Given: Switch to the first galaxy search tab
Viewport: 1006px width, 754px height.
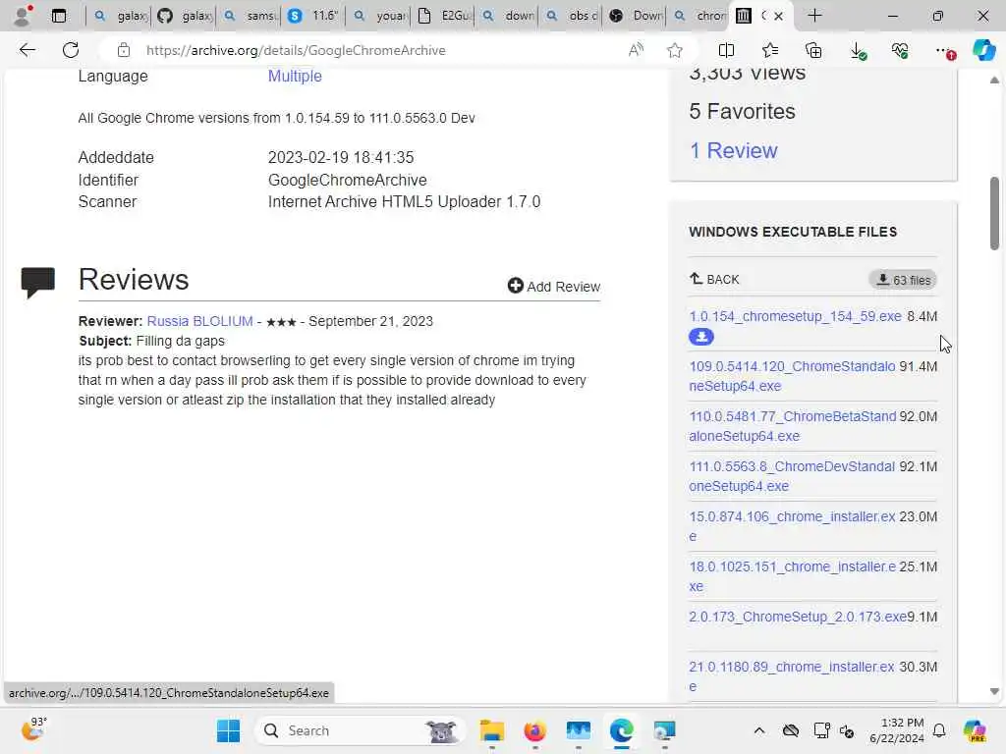Looking at the screenshot, I should click(120, 16).
